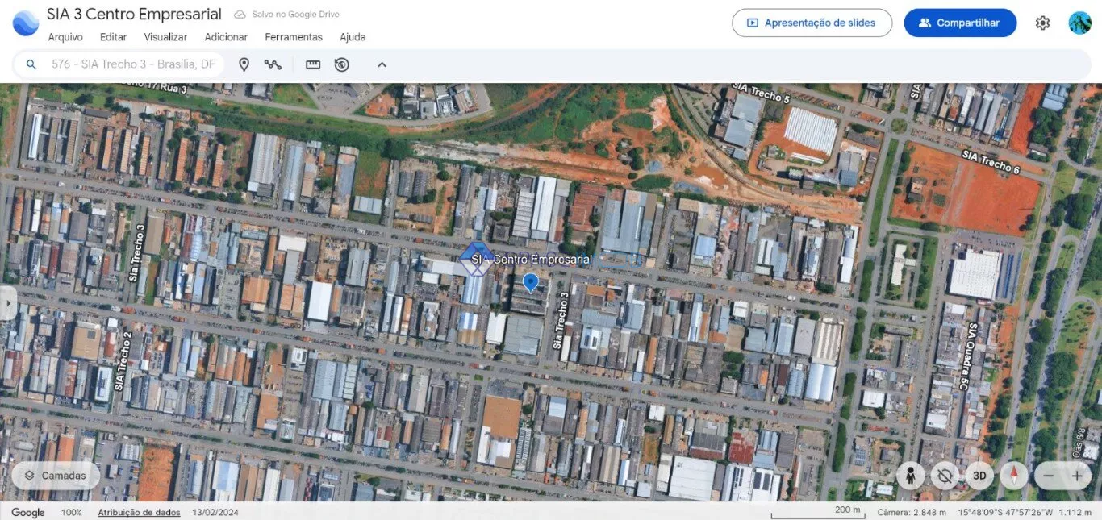Open the Ferramentas menu
1102x520 pixels.
tap(294, 37)
